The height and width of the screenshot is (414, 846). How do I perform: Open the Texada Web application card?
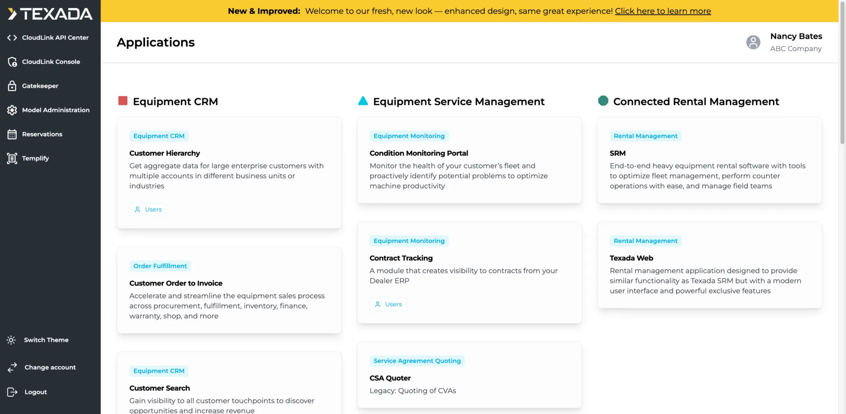[709, 265]
